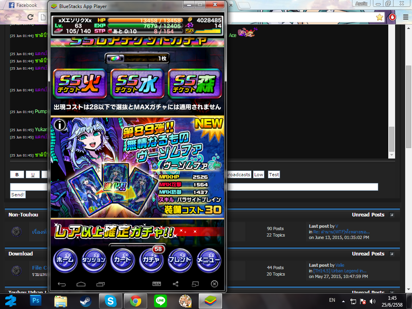Tap the Android recent apps icon

[x=100, y=284]
